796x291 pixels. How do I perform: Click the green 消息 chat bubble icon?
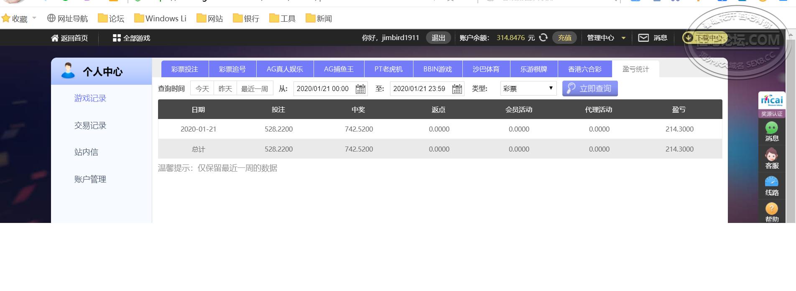[771, 128]
